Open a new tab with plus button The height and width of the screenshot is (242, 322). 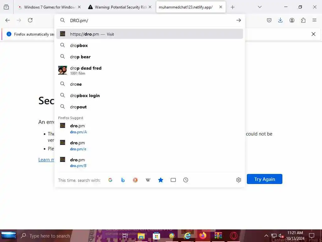[232, 7]
